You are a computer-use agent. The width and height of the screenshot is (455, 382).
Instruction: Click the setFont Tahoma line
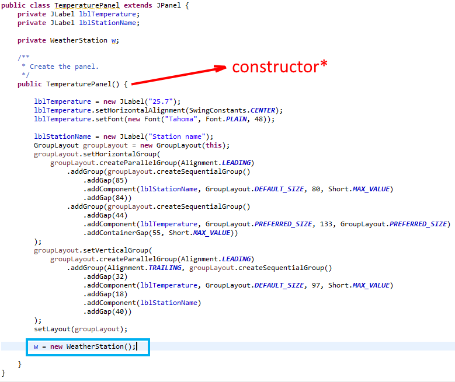coord(154,119)
